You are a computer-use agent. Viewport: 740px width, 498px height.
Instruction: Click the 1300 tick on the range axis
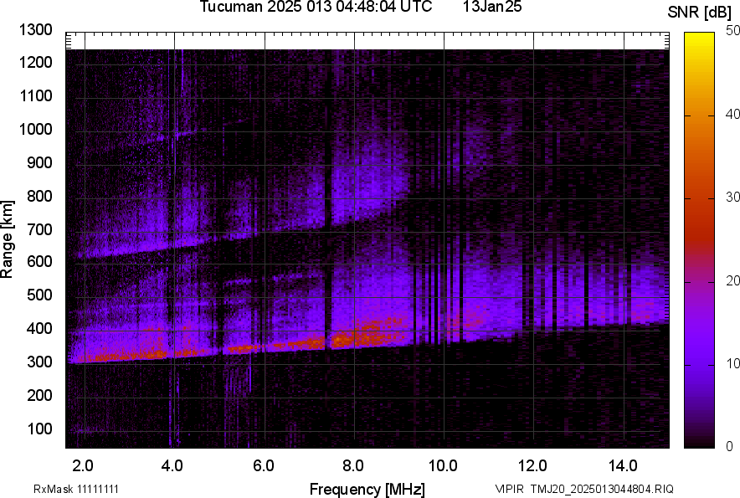[x=37, y=30]
